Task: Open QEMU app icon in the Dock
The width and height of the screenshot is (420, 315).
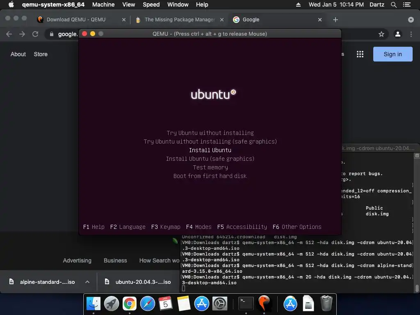Action: (264, 304)
